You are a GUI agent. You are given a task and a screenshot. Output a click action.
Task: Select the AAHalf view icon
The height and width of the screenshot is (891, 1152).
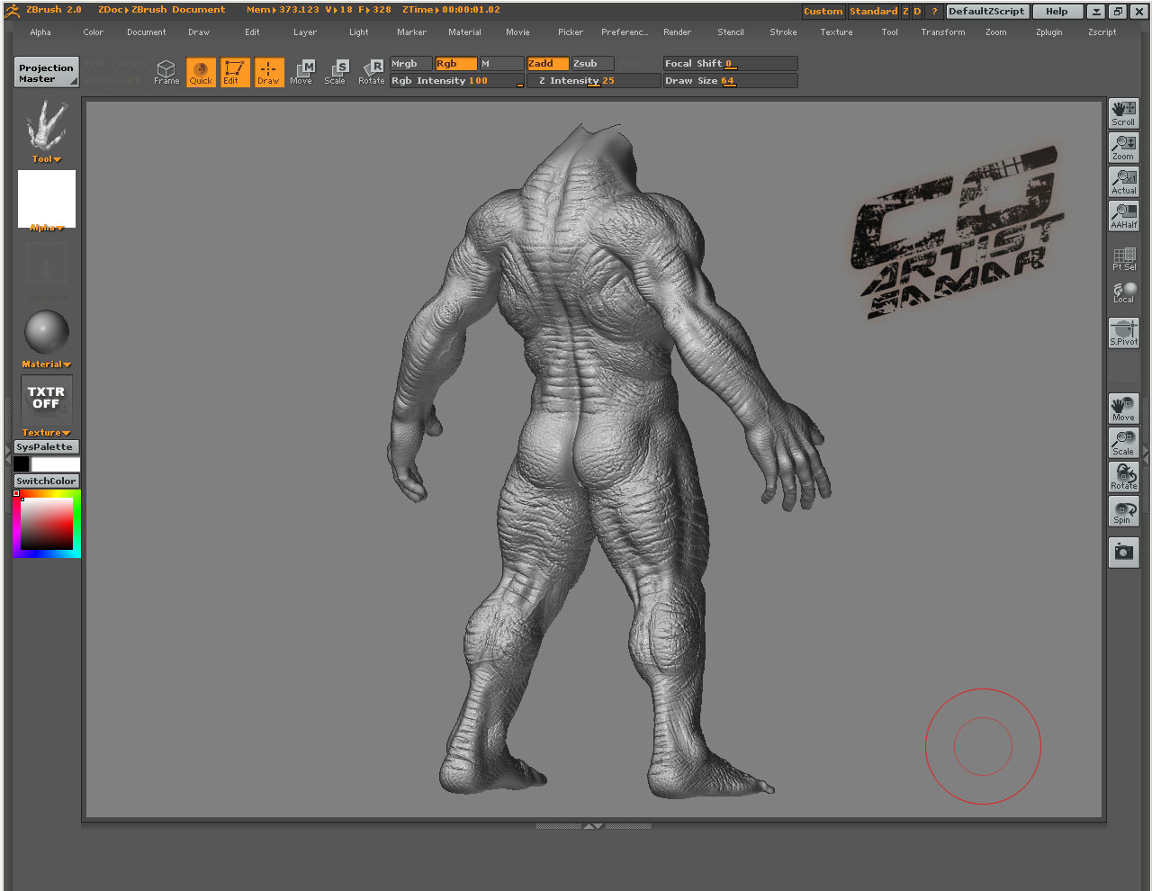pos(1123,216)
